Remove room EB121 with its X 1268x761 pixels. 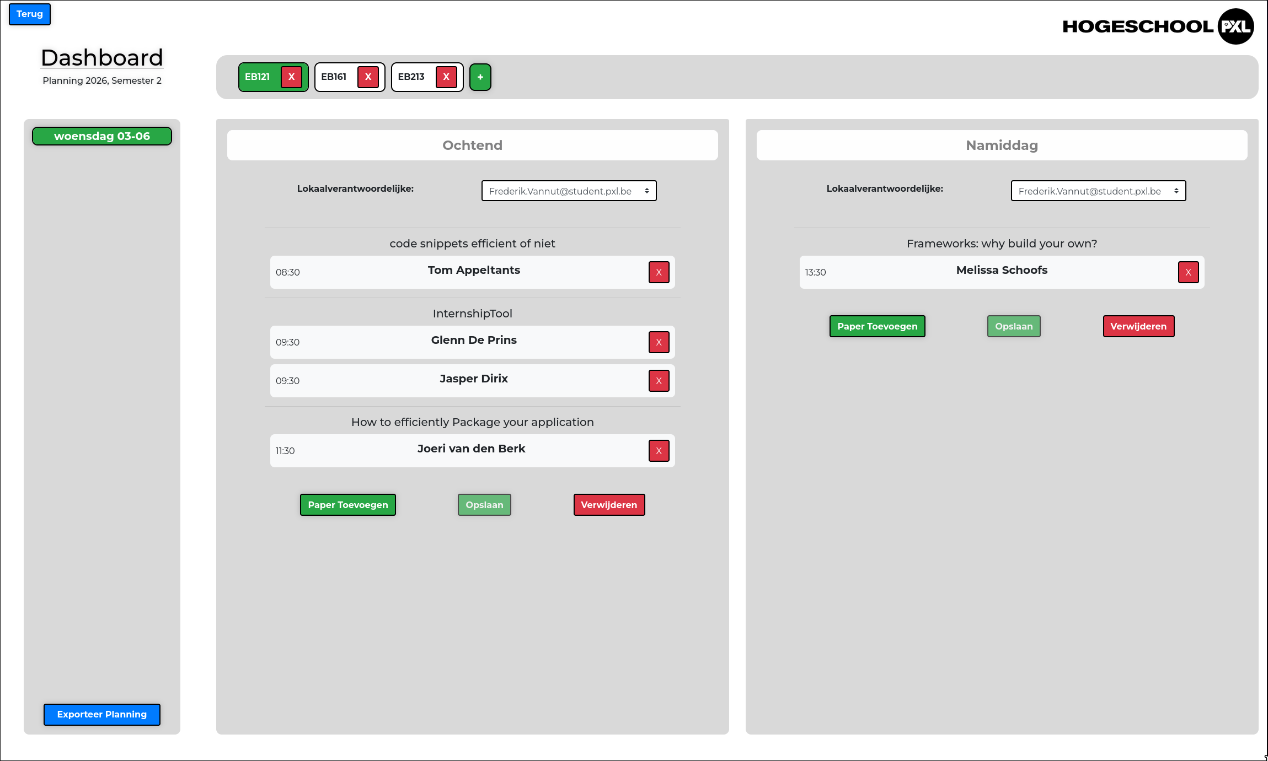(291, 77)
